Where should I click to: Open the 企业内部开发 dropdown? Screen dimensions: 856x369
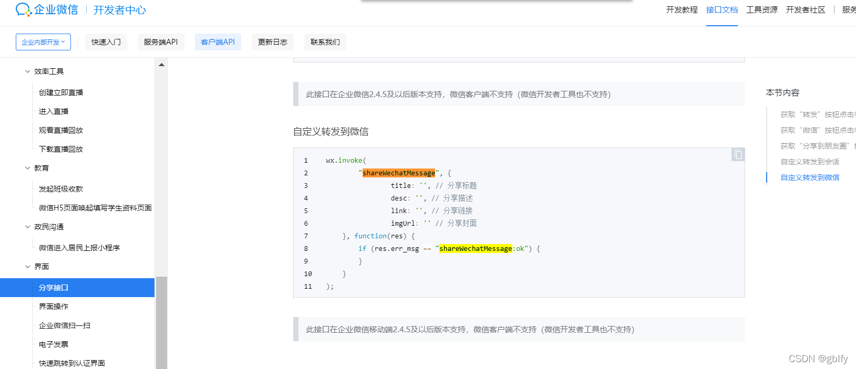[43, 42]
